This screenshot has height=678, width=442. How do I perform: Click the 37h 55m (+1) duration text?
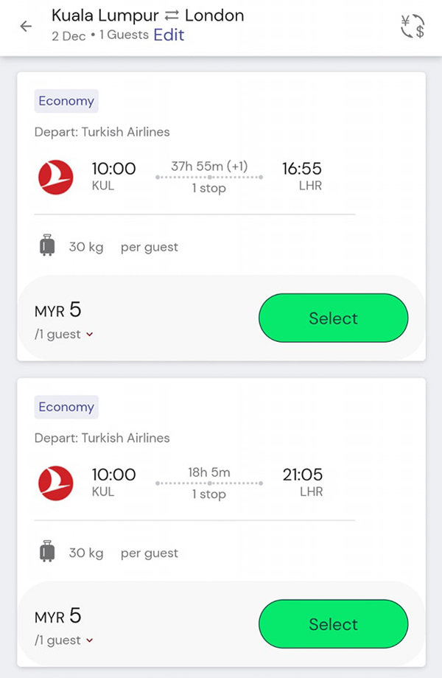(x=209, y=167)
